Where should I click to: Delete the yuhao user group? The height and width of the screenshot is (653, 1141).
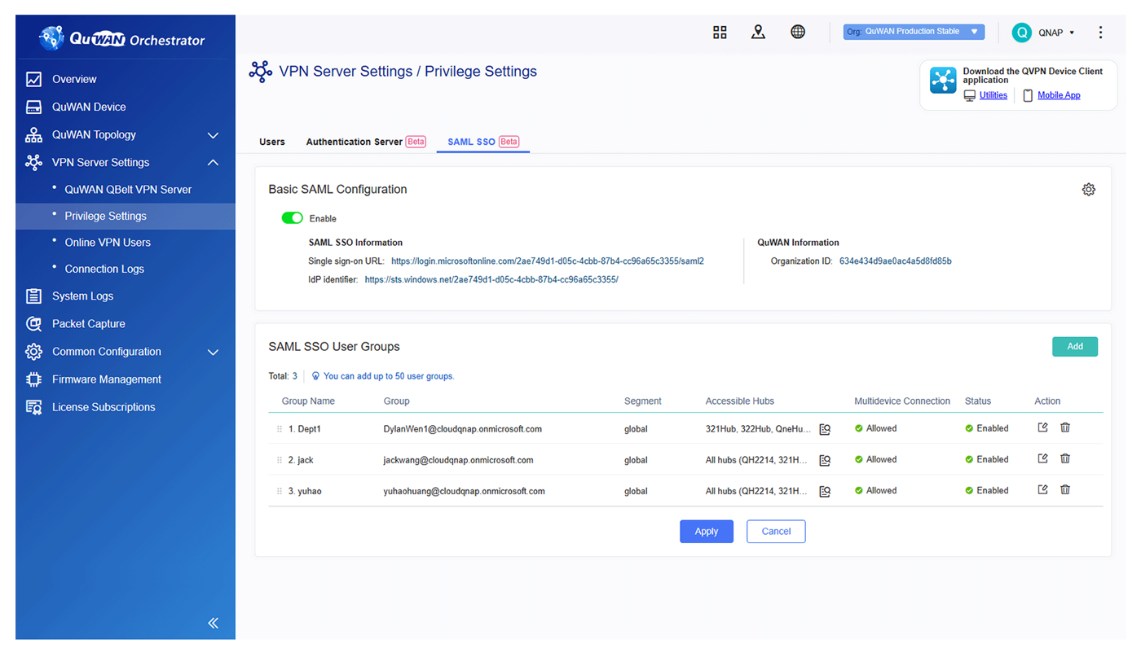[x=1065, y=489]
